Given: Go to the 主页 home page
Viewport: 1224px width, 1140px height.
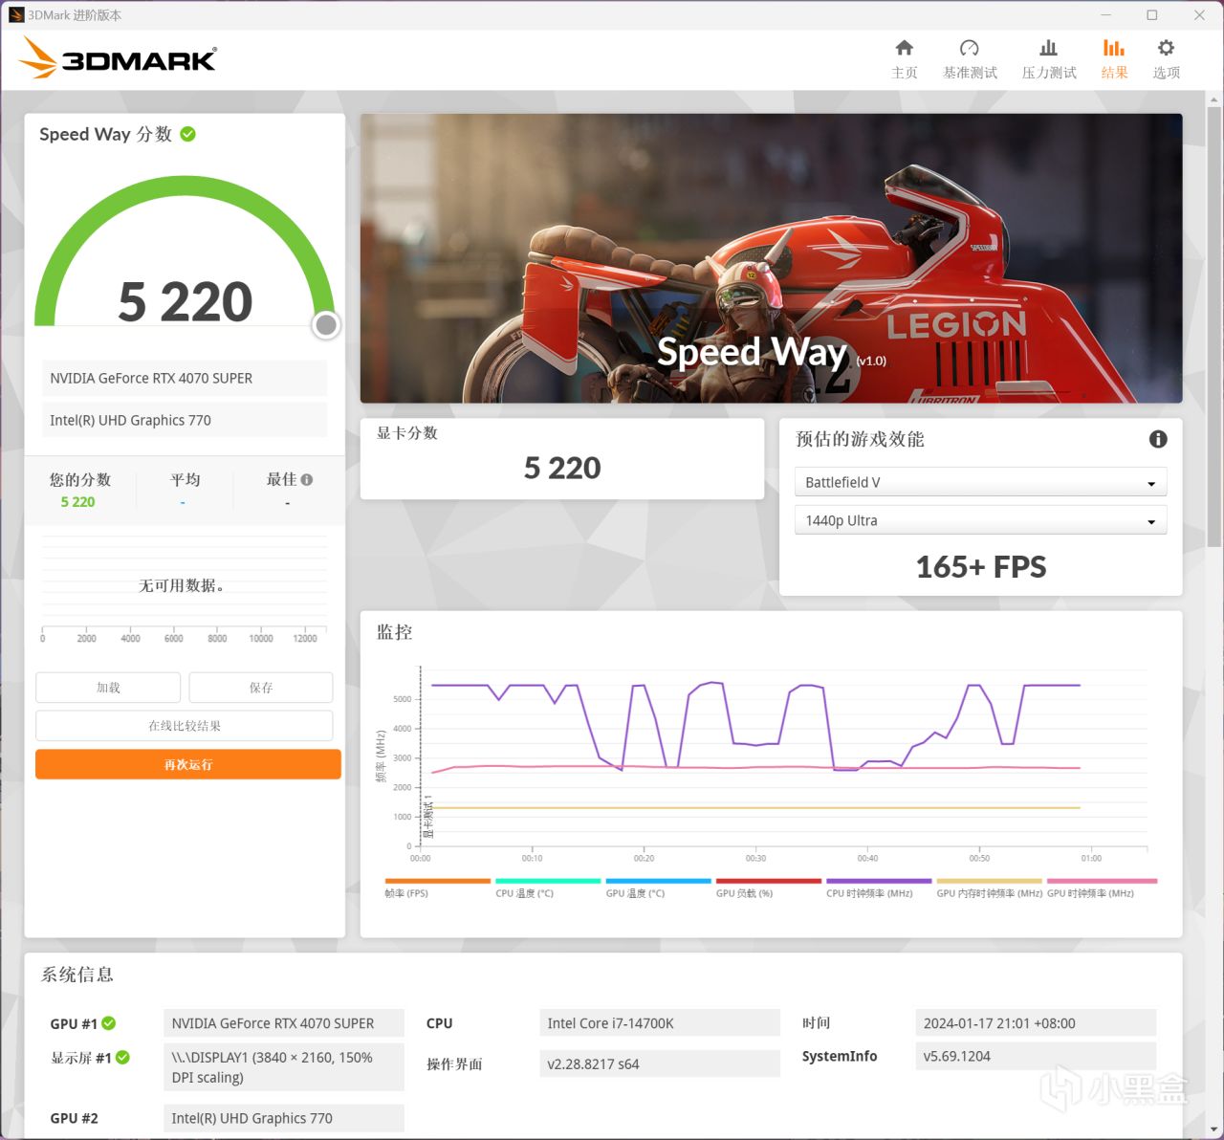Looking at the screenshot, I should point(904,59).
